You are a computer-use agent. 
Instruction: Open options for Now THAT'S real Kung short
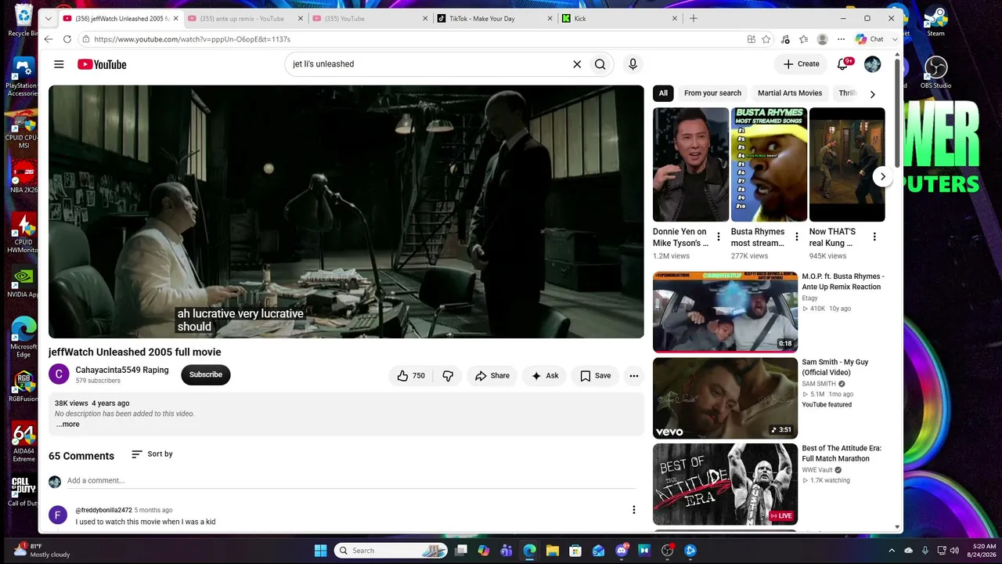pyautogui.click(x=874, y=237)
